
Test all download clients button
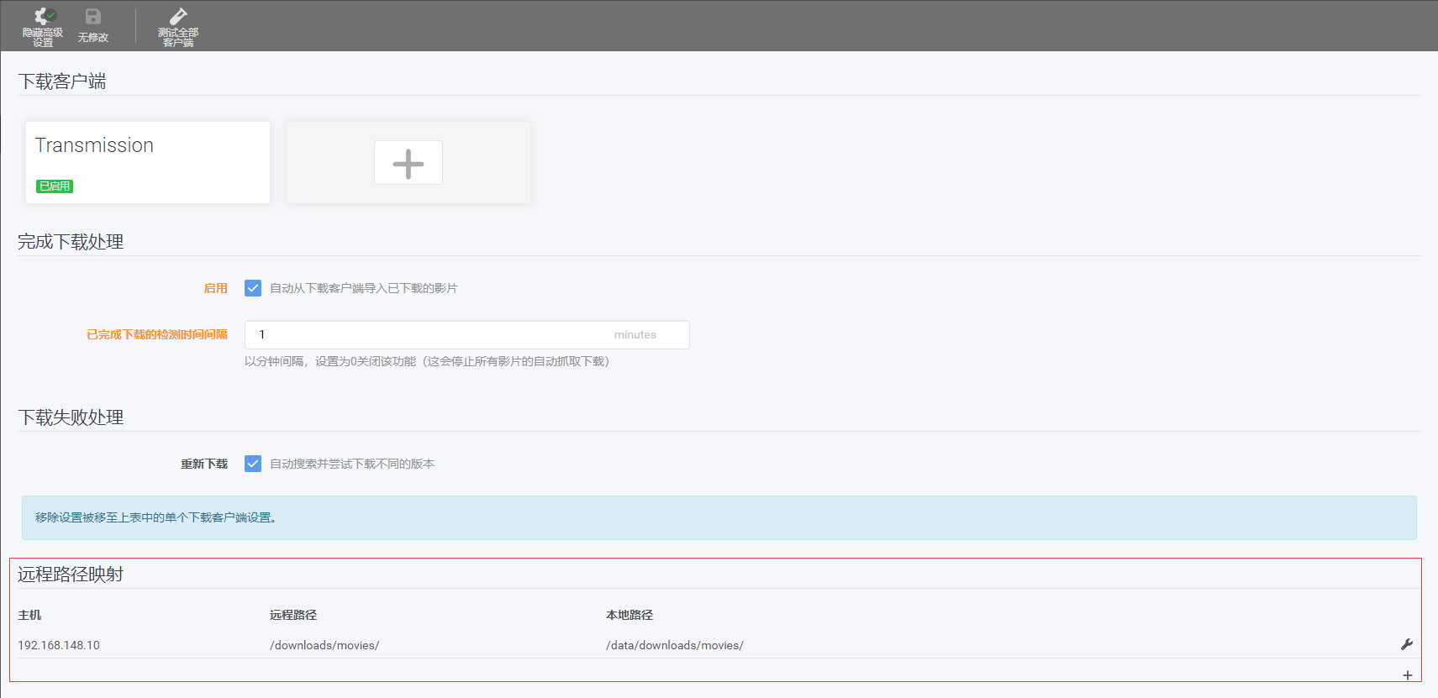[x=178, y=27]
